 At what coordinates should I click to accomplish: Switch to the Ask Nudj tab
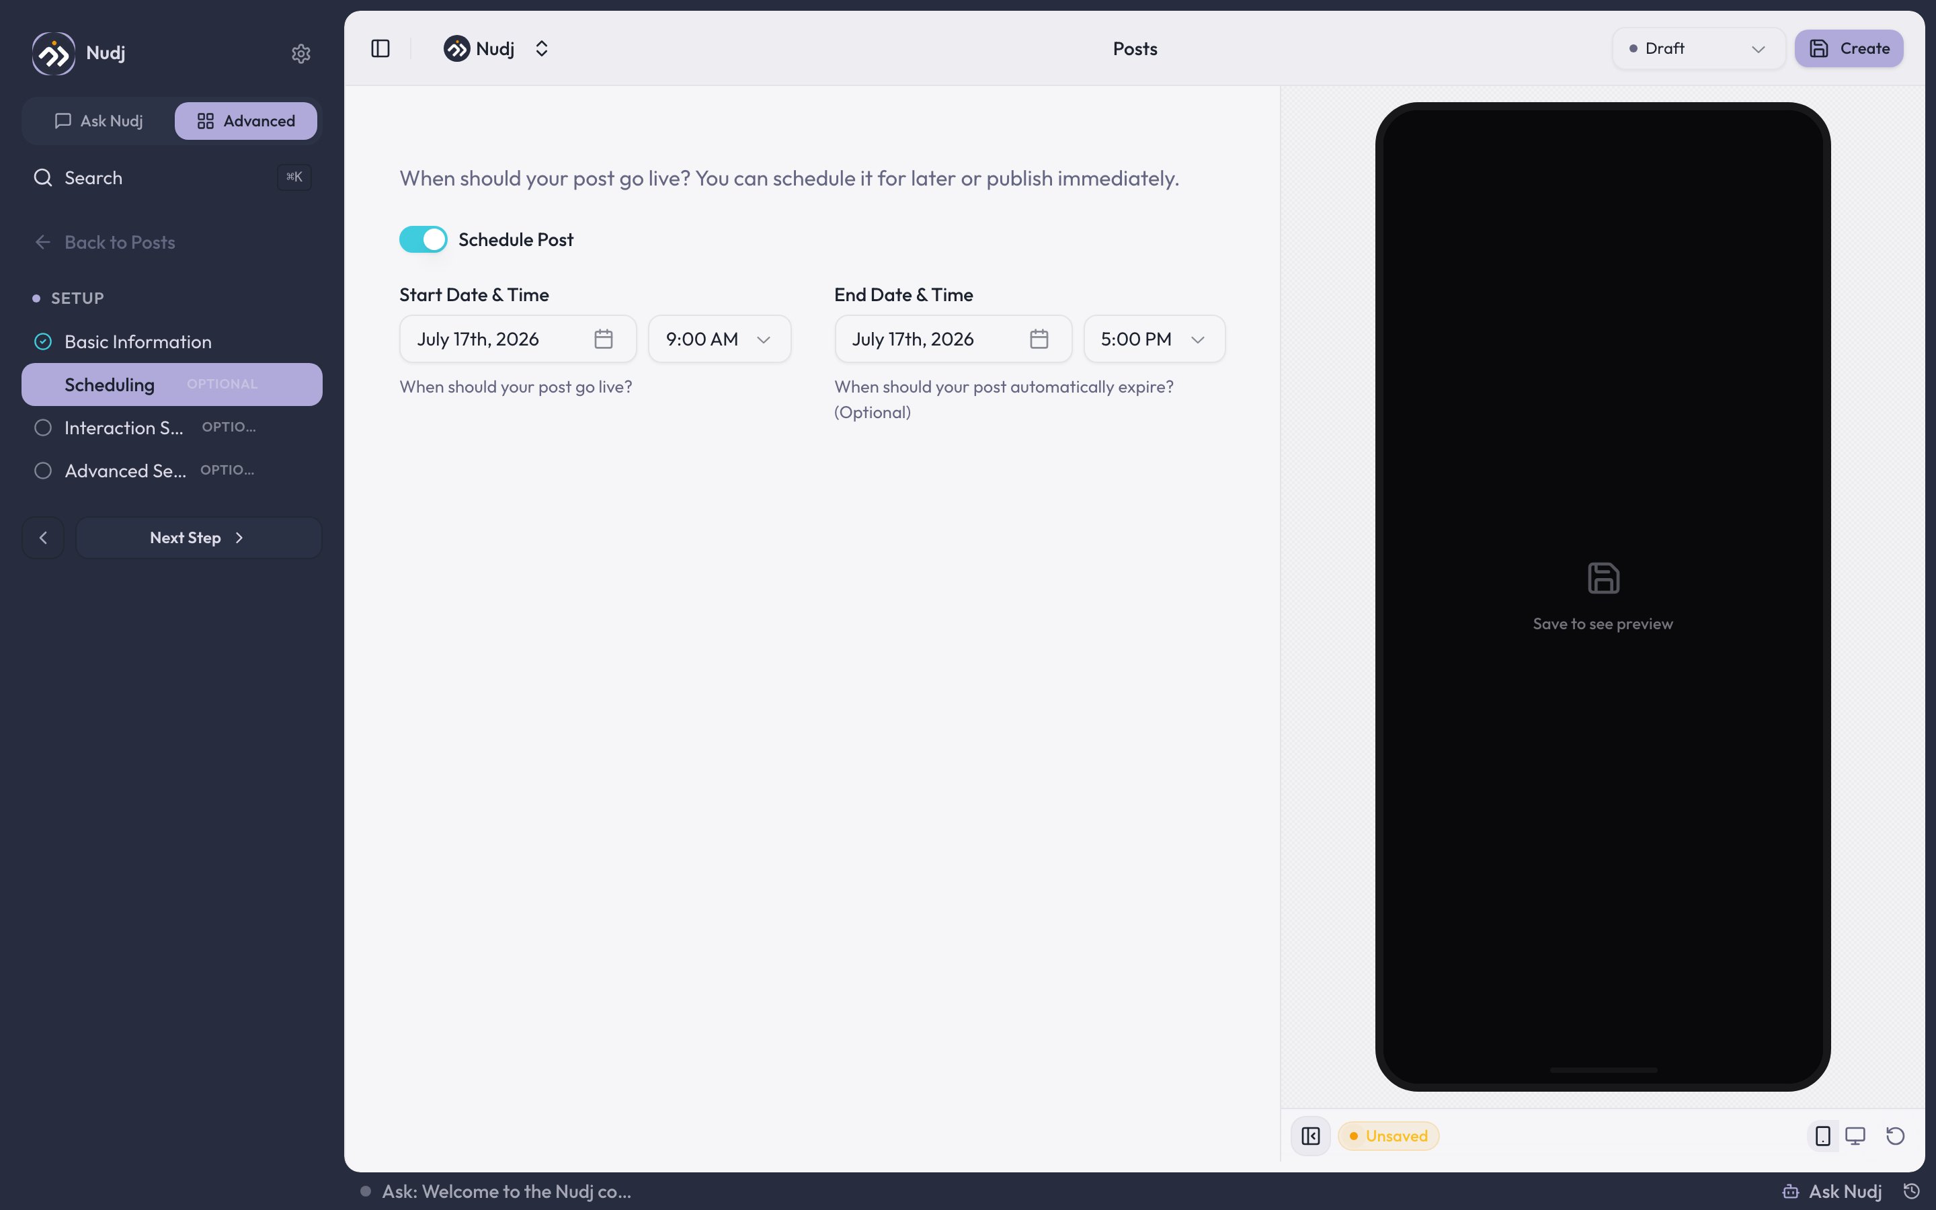pos(99,121)
